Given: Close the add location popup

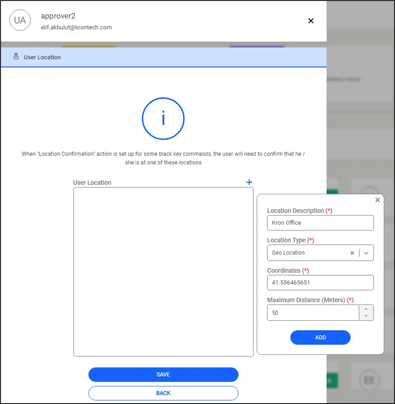Looking at the screenshot, I should click(377, 200).
